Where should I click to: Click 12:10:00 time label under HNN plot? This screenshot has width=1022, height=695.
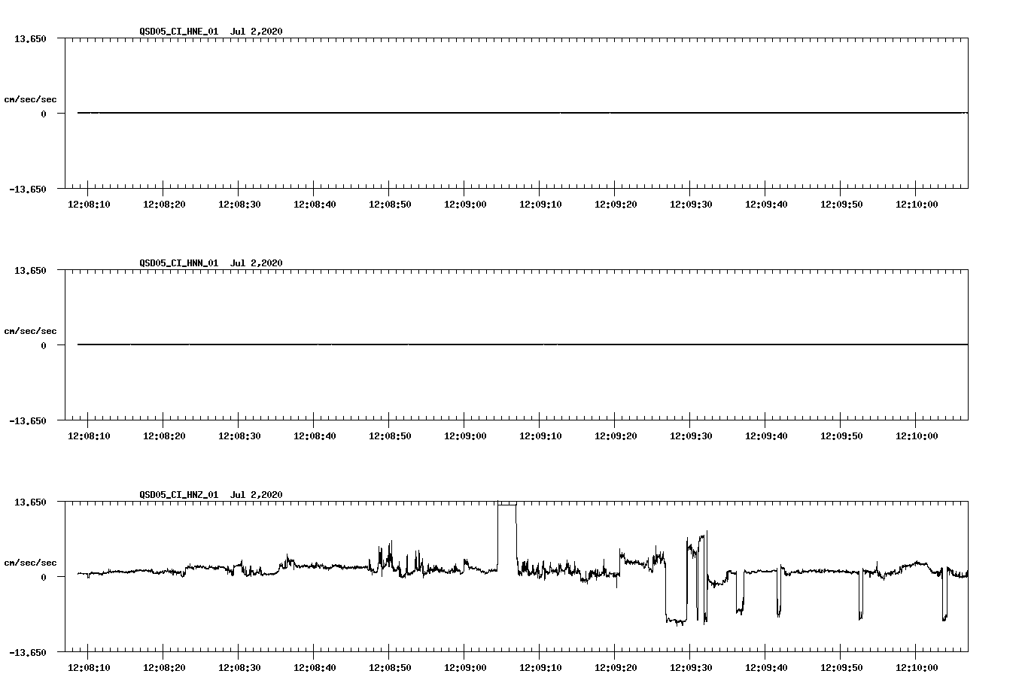(x=917, y=436)
